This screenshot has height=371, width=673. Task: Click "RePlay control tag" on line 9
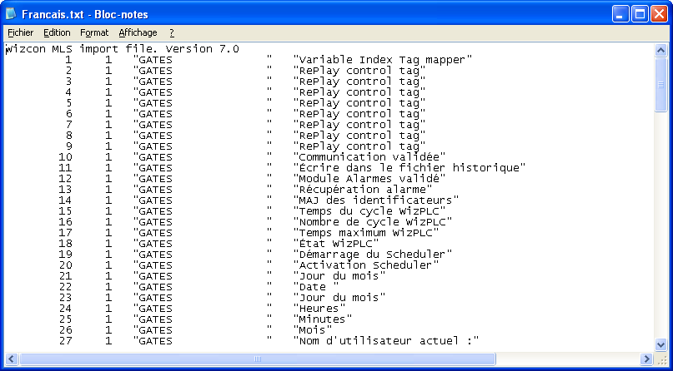(359, 146)
